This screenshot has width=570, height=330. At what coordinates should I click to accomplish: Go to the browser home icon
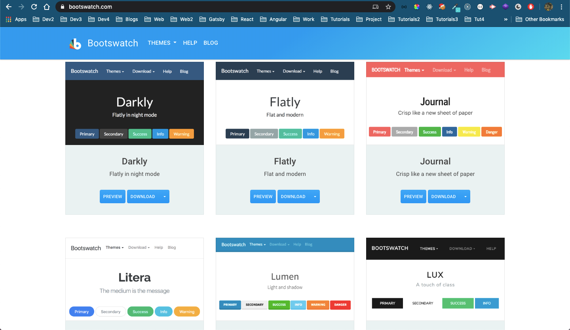(47, 7)
